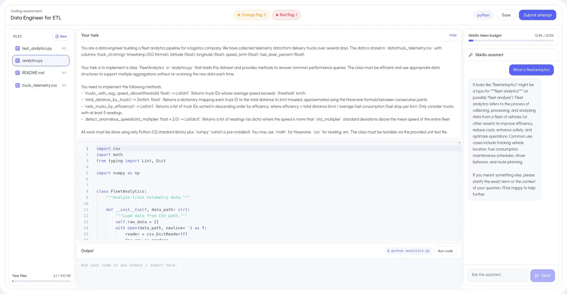This screenshot has height=294, width=567.
Task: Focus the Ask the assistant input
Action: 498,275
